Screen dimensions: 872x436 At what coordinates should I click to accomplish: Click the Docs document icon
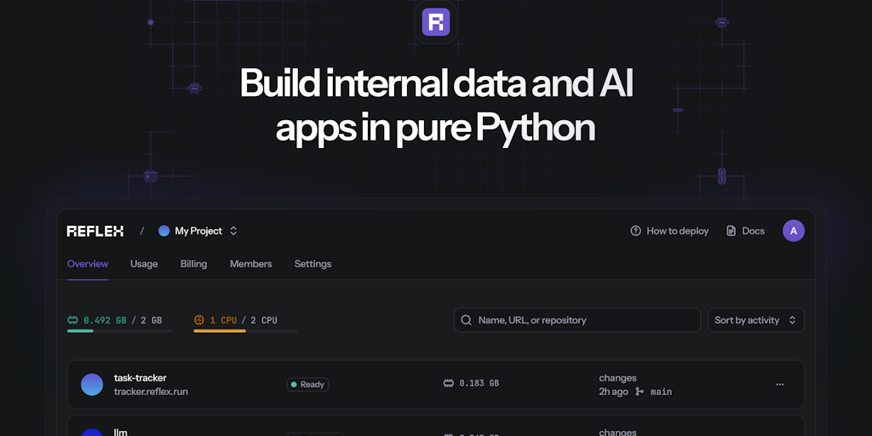pyautogui.click(x=731, y=231)
